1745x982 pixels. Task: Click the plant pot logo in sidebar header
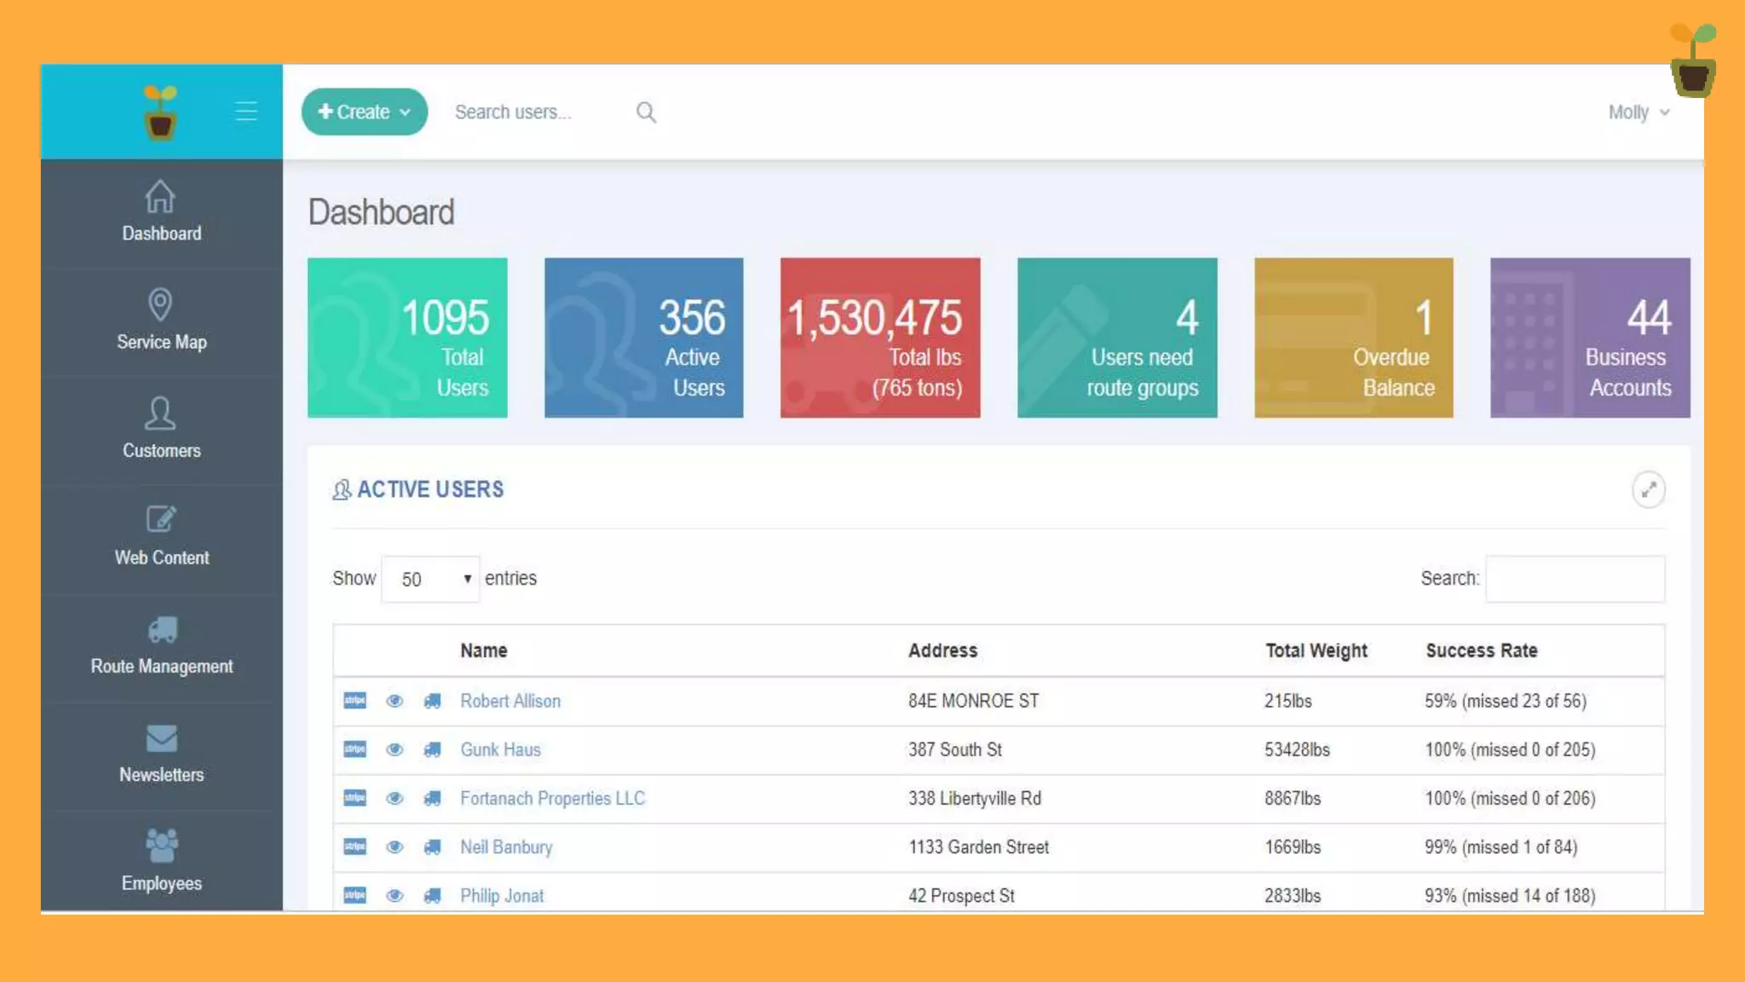click(x=160, y=112)
